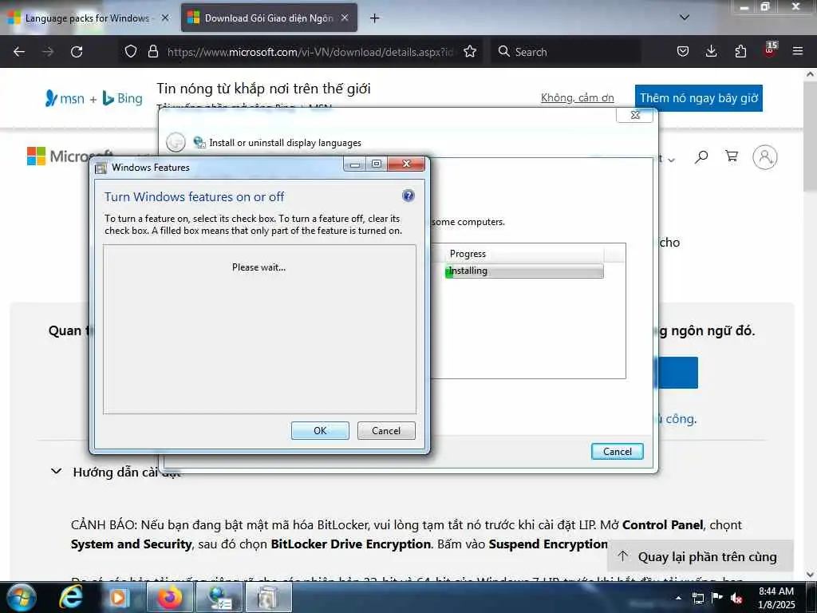This screenshot has height=613, width=817.
Task: Close the Language packs for Windows tab
Action: tap(165, 18)
